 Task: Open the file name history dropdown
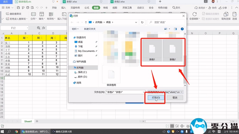[144, 92]
